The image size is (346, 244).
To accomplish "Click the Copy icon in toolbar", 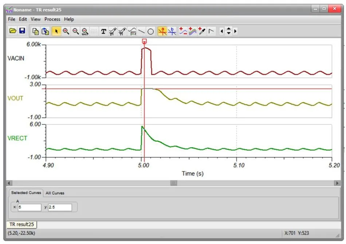I will (36, 31).
